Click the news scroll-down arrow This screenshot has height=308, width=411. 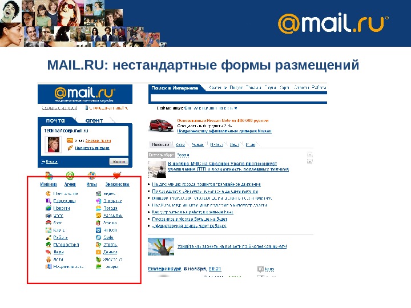pyautogui.click(x=309, y=161)
